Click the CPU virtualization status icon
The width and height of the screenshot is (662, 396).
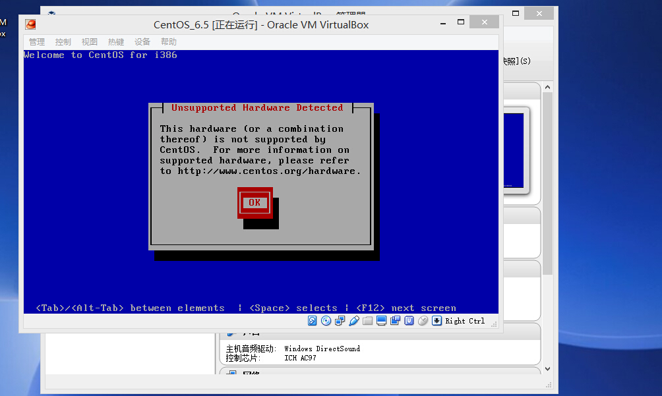pyautogui.click(x=409, y=321)
